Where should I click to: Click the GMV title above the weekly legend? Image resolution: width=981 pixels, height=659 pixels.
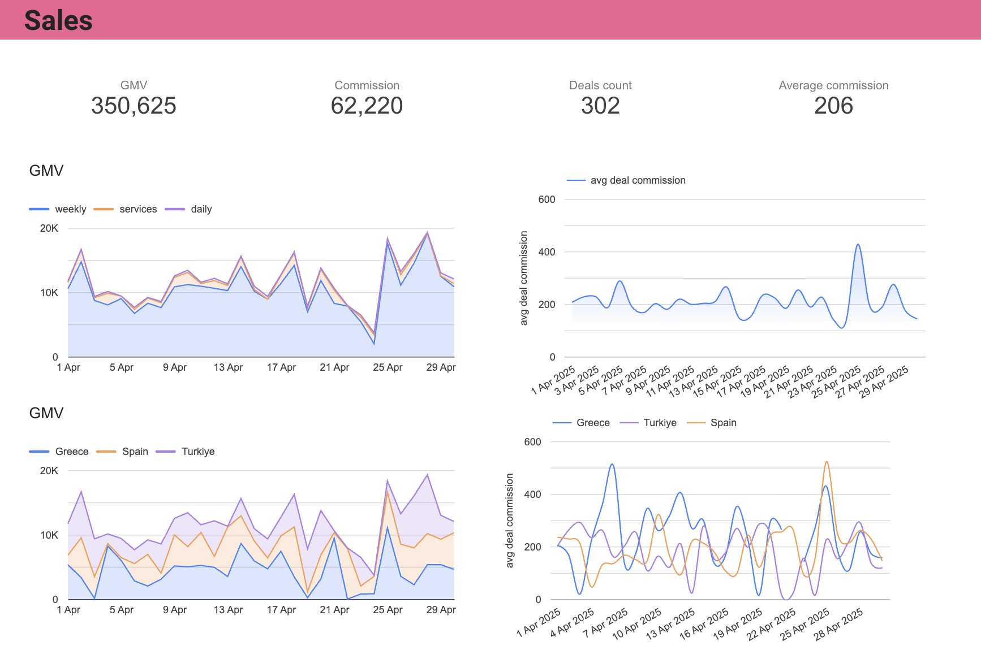[46, 171]
